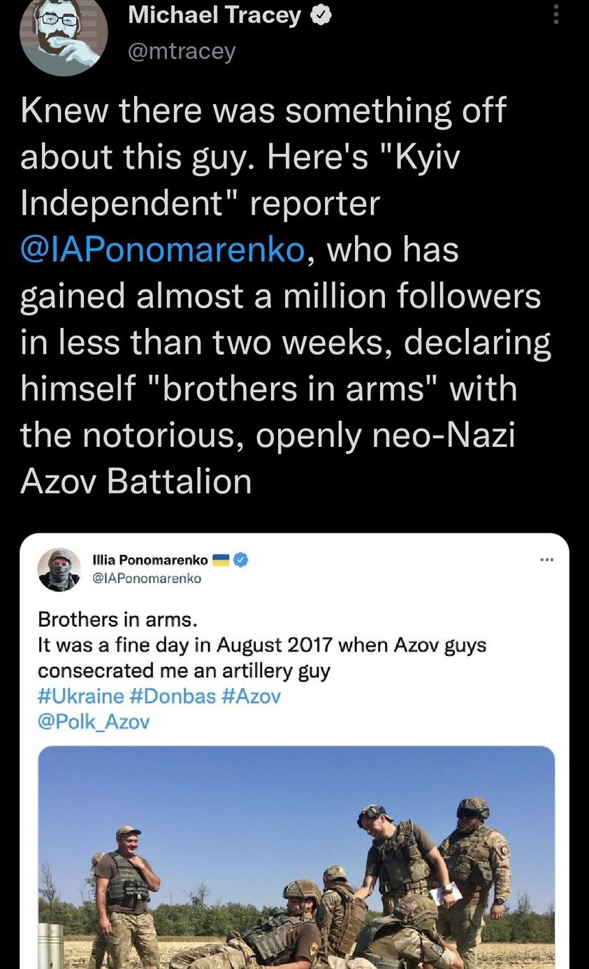
Task: Open the #Ukraine hashtag
Action: click(80, 696)
